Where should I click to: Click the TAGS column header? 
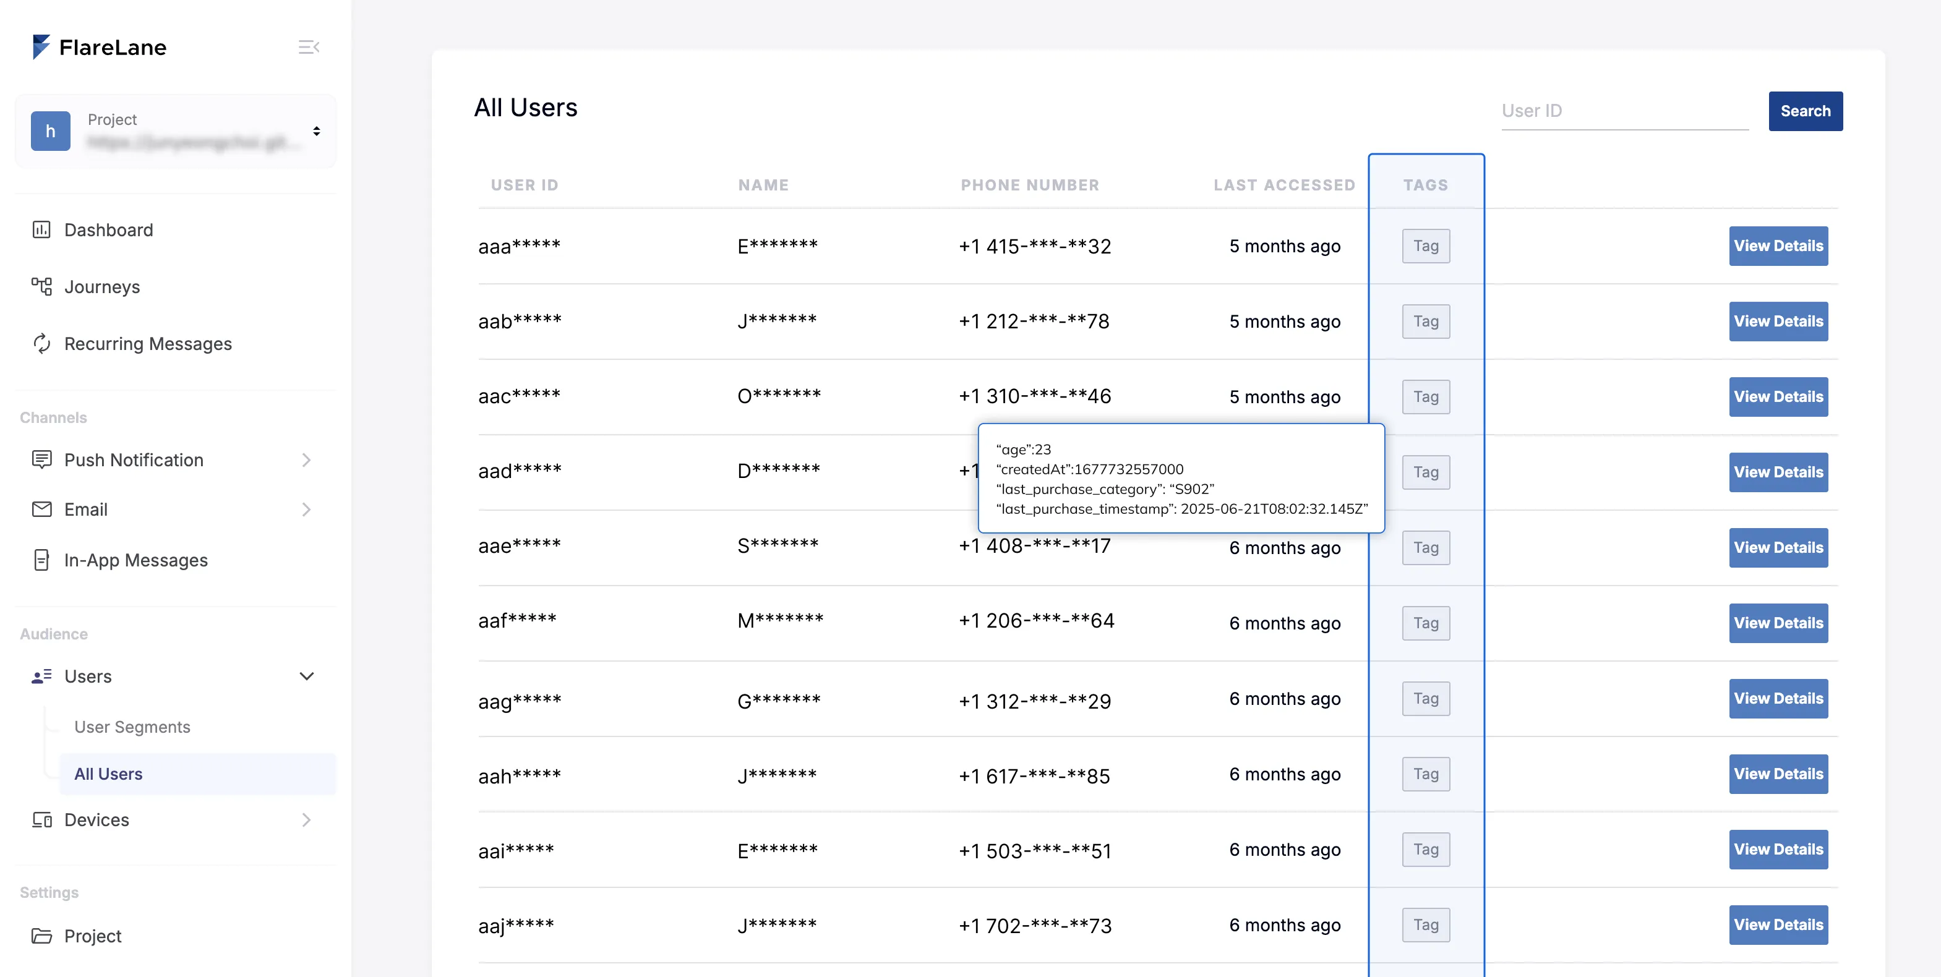point(1426,184)
